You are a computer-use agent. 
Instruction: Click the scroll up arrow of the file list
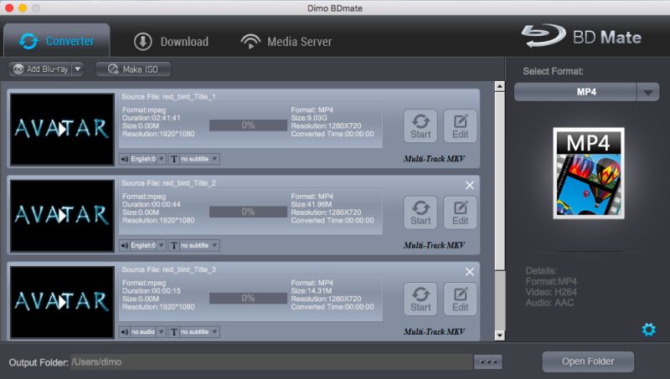pyautogui.click(x=499, y=86)
